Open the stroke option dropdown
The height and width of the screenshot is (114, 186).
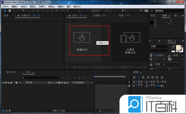click(174, 65)
